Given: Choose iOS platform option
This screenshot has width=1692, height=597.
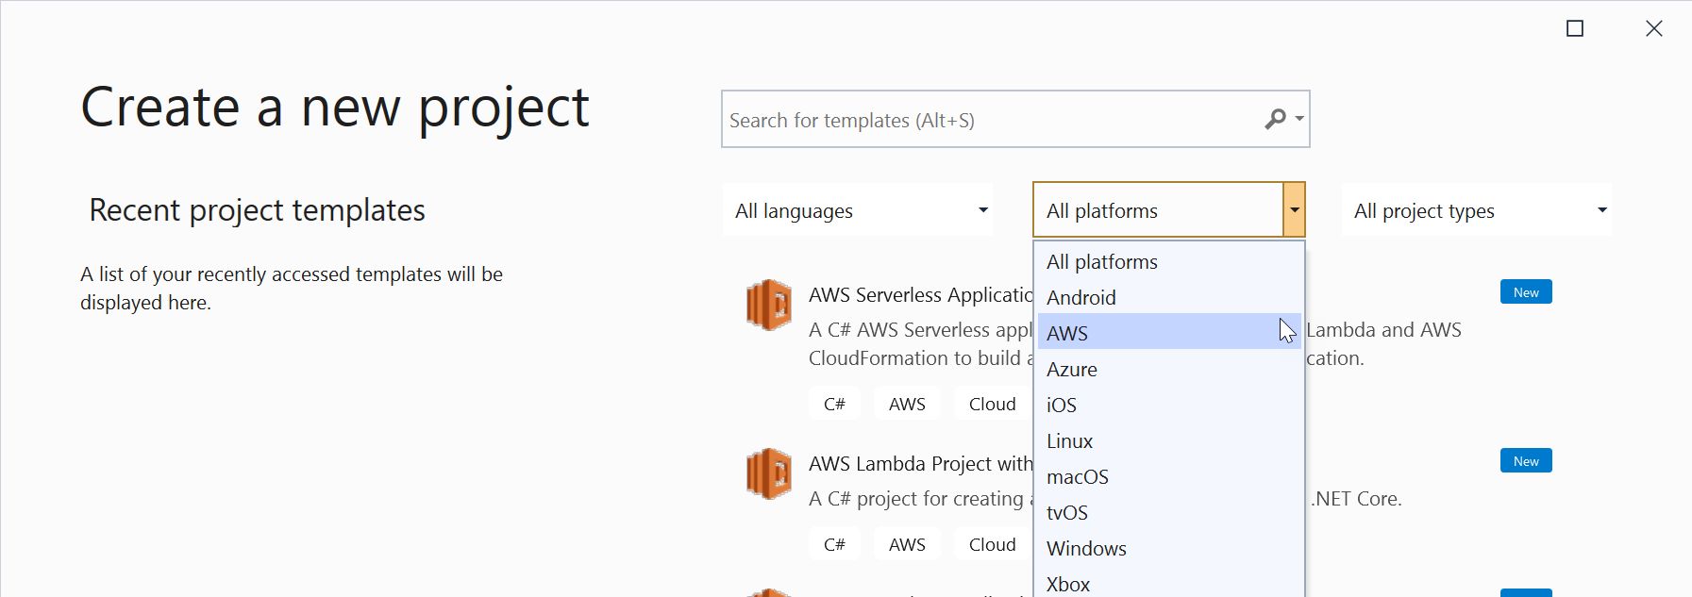Looking at the screenshot, I should 1169,405.
